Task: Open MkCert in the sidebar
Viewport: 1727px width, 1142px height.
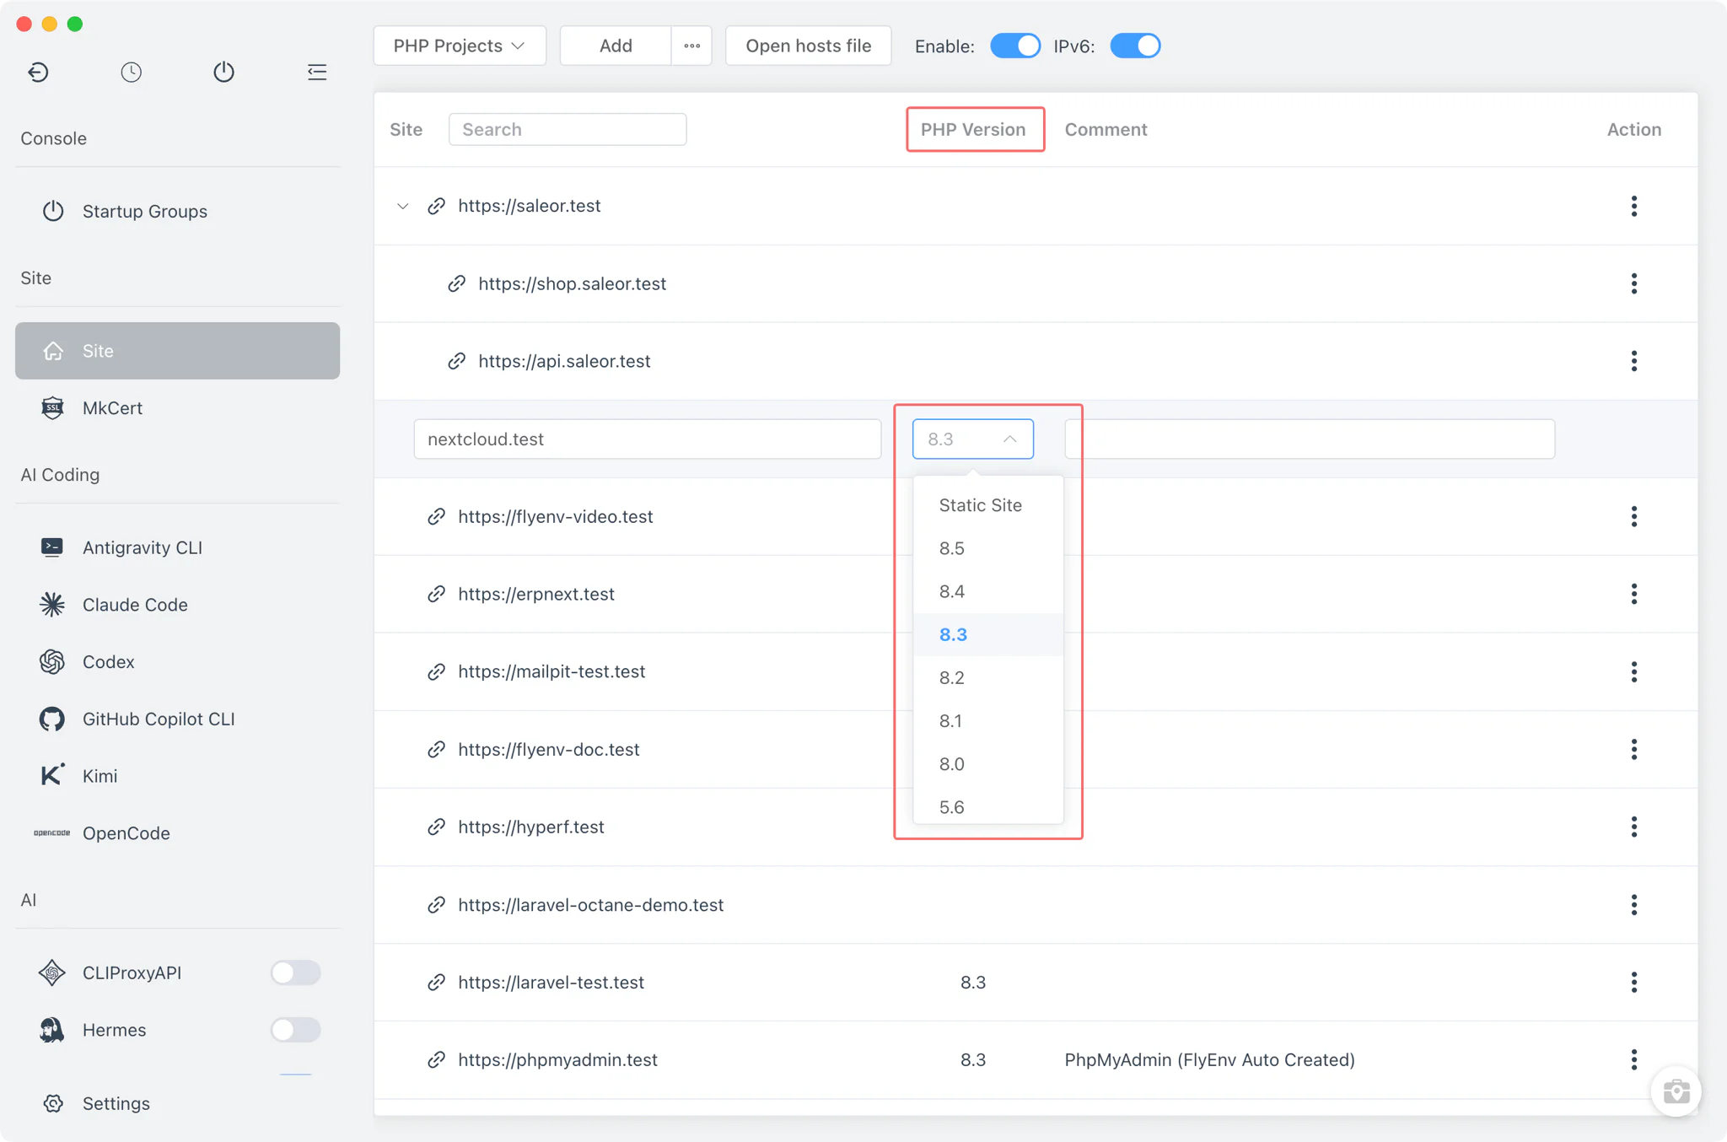Action: click(177, 408)
